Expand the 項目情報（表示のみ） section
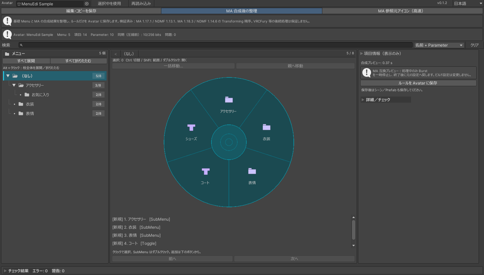The width and height of the screenshot is (484, 275). (x=362, y=53)
